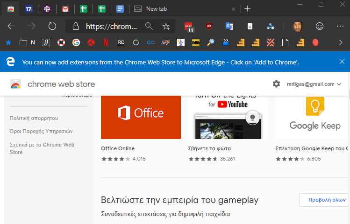Open the Πολιτική απορρήτου link
350x224 pixels.
pos(34,118)
